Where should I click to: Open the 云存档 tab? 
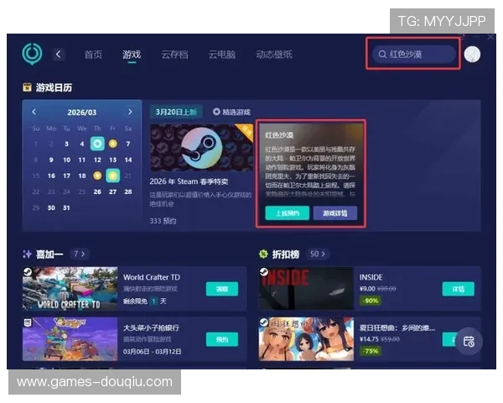pyautogui.click(x=174, y=55)
